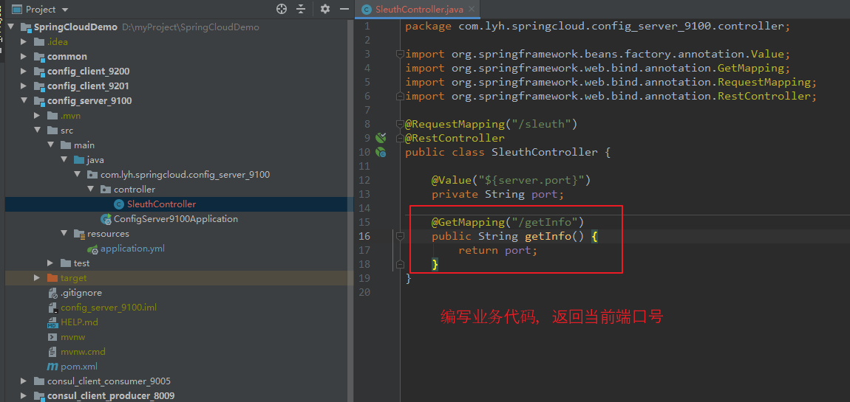Image resolution: width=850 pixels, height=402 pixels.
Task: Click the Spring Boot application class icon
Action: [x=106, y=219]
